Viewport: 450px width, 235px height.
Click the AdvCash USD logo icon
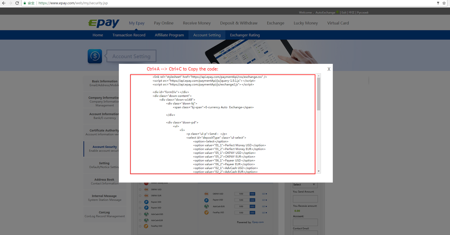[146, 214]
